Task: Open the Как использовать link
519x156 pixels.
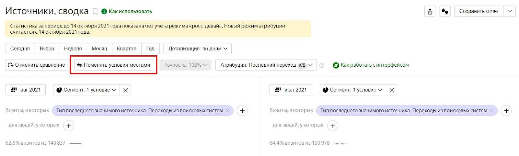Action: pos(130,12)
